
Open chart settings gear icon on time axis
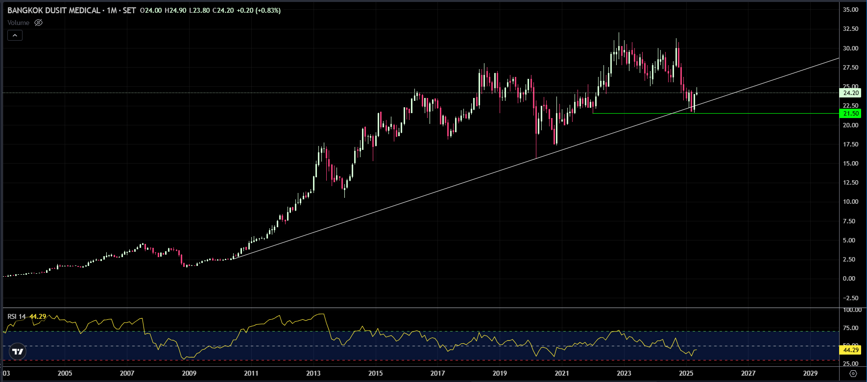tap(853, 373)
